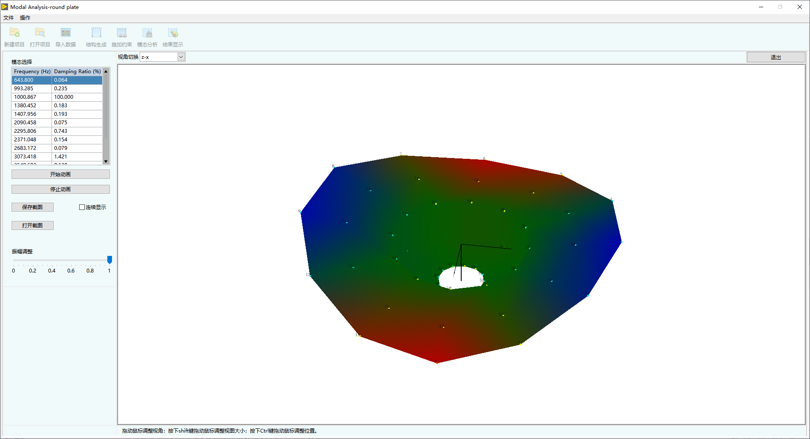Select the 1000.867 Hz frequency row
The width and height of the screenshot is (810, 439).
click(x=57, y=97)
